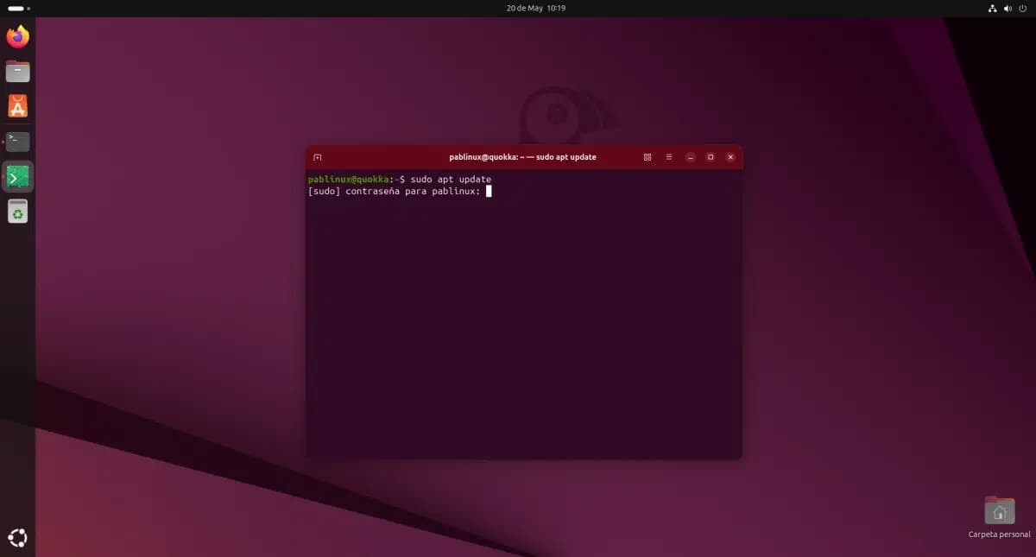Open the power icon system menu
The image size is (1036, 557).
click(x=1023, y=8)
